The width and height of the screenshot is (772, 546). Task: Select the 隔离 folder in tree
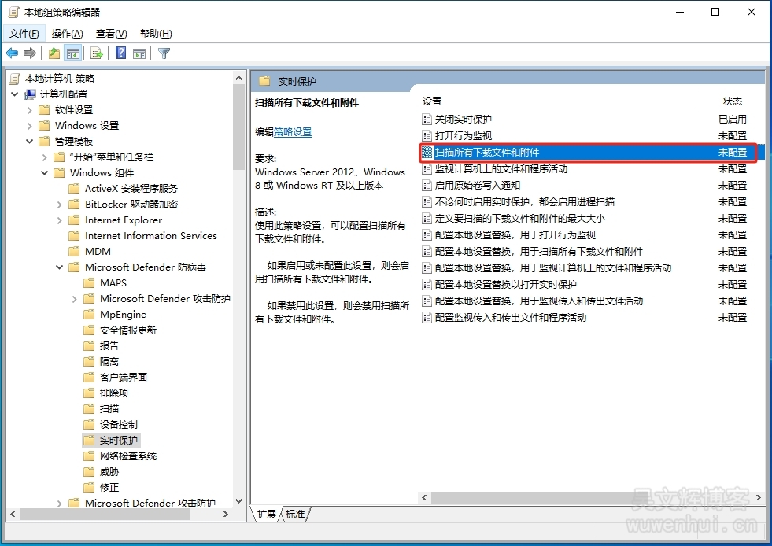click(109, 362)
